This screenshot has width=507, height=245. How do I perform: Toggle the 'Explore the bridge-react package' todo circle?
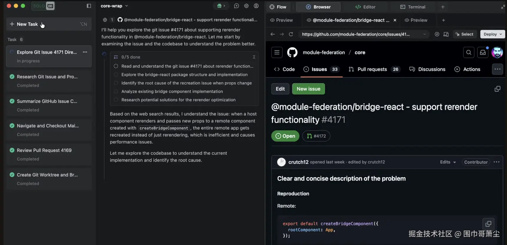pyautogui.click(x=116, y=75)
